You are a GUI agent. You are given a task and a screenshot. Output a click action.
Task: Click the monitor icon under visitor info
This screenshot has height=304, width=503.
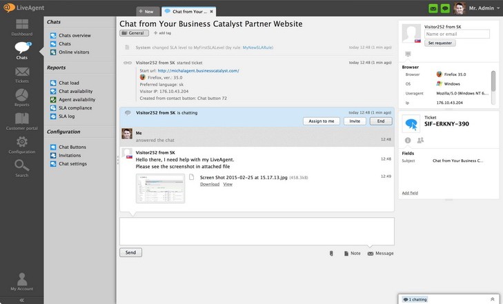[408, 54]
